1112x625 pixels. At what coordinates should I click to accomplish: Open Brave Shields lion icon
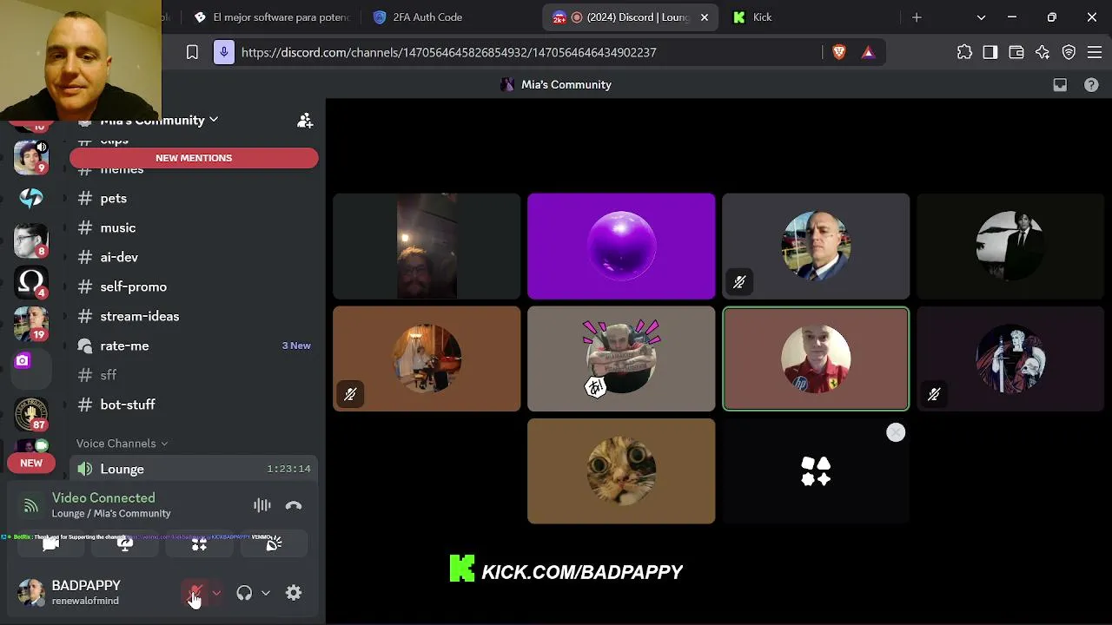coord(839,53)
